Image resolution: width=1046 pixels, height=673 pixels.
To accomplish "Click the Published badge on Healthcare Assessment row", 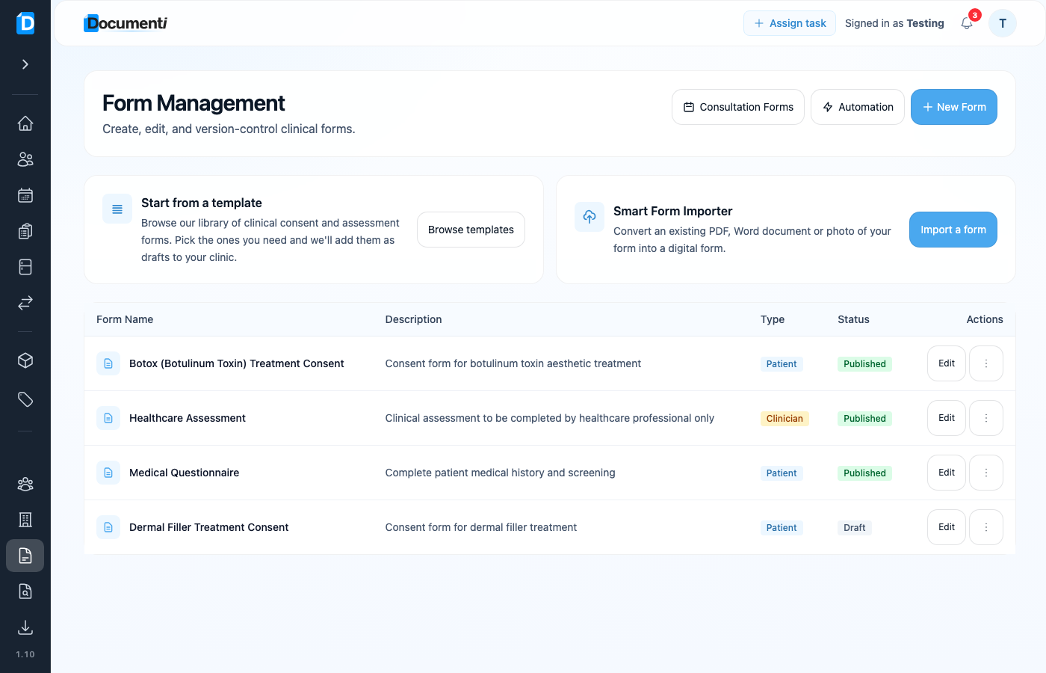I will (864, 419).
